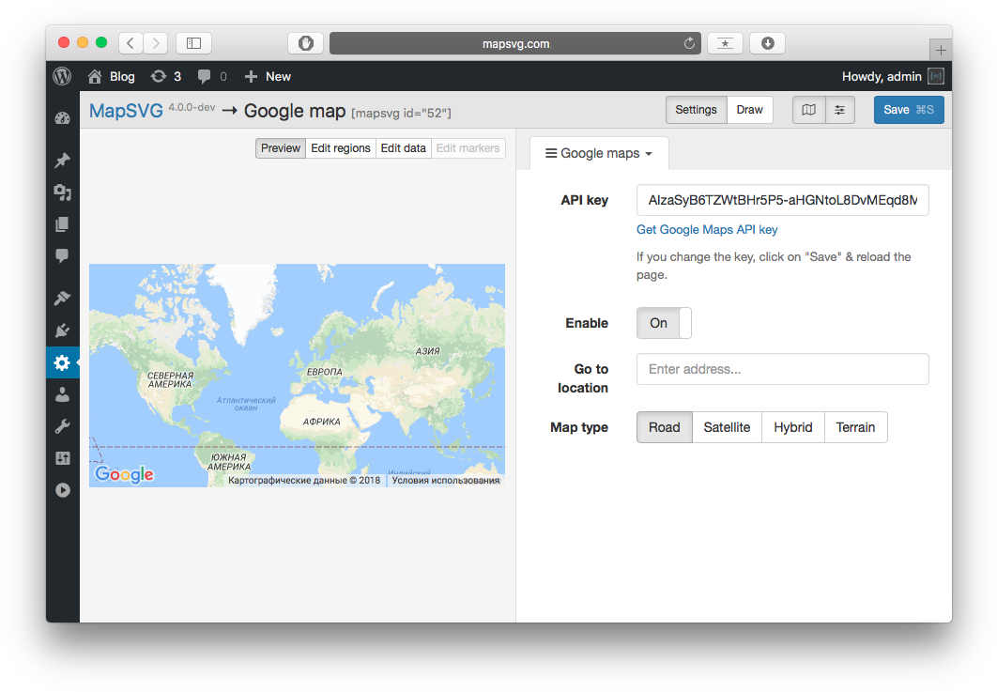
Task: Save the map settings
Action: coord(909,110)
